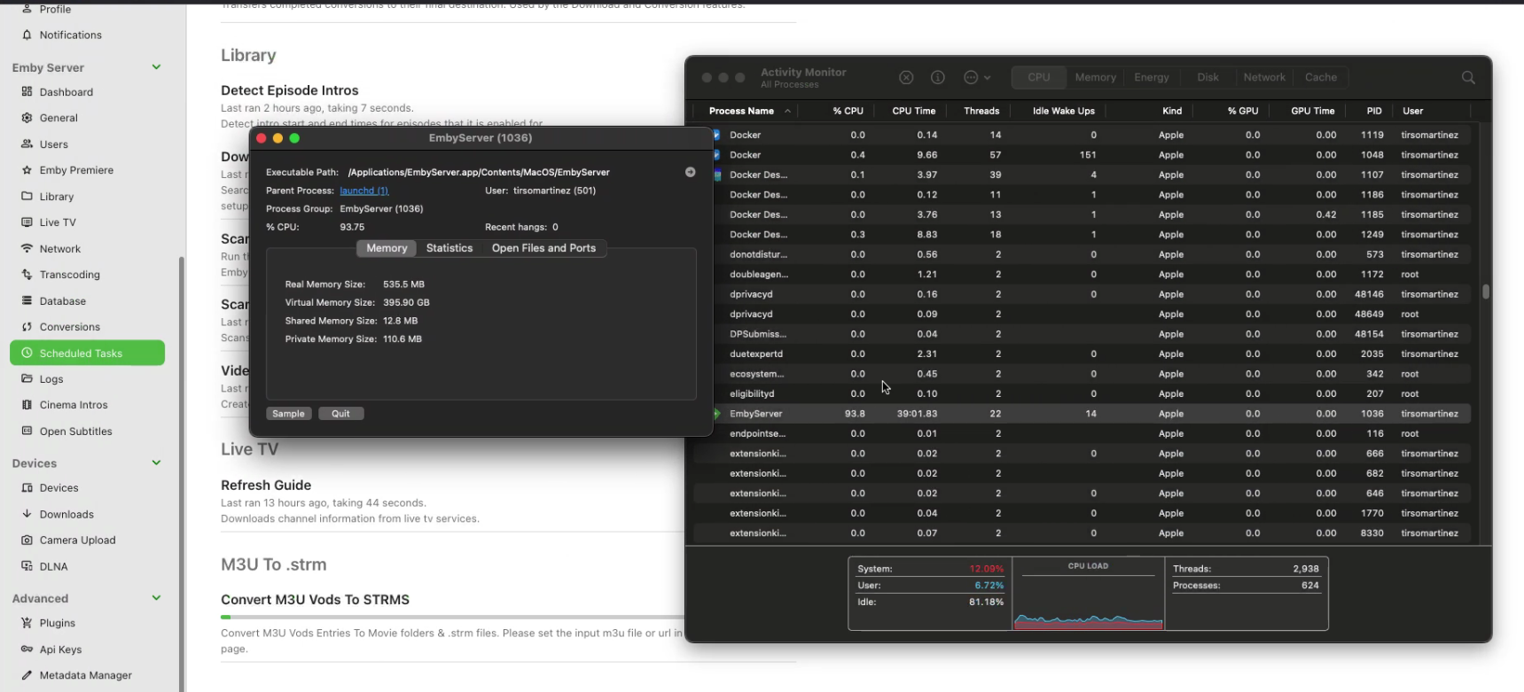Screen dimensions: 1524x692
Task: Collapse the Emby Server sidebar section
Action: click(x=156, y=67)
